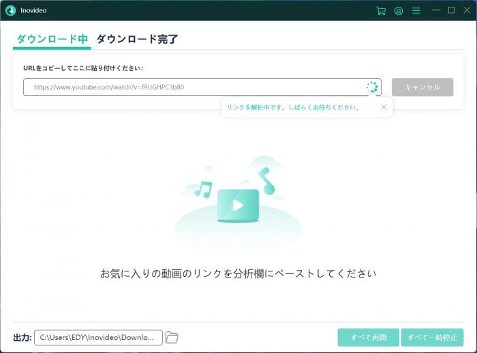The image size is (477, 353).
Task: Click the すべて再開 button
Action: [x=369, y=337]
